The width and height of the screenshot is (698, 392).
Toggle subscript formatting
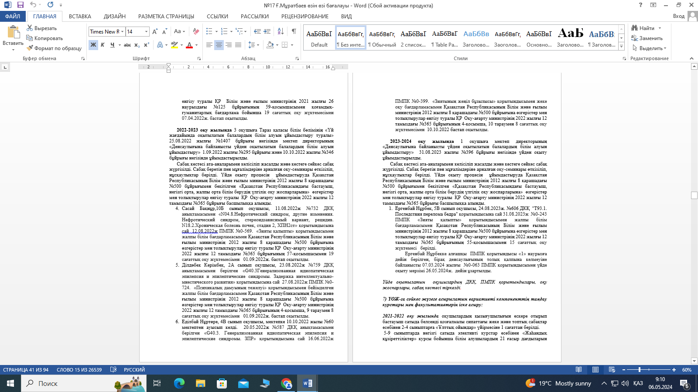coord(137,44)
